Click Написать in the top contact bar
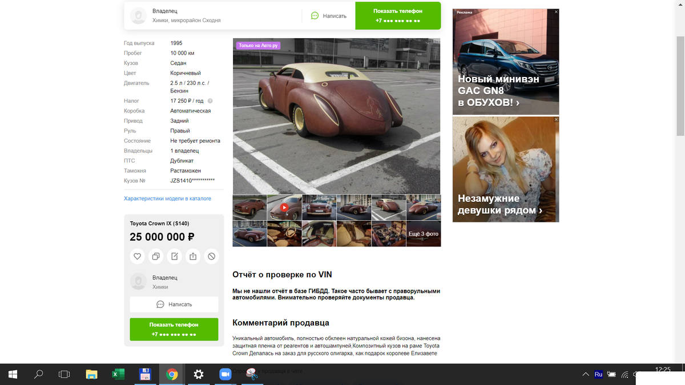Viewport: 685px width, 385px height. (x=328, y=16)
